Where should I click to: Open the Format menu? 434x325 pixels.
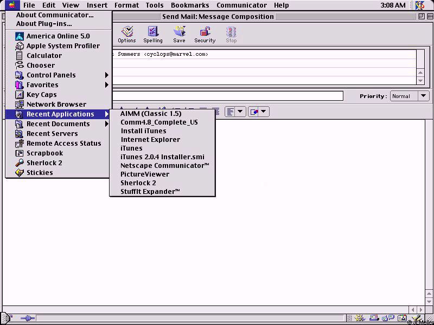coord(127,5)
